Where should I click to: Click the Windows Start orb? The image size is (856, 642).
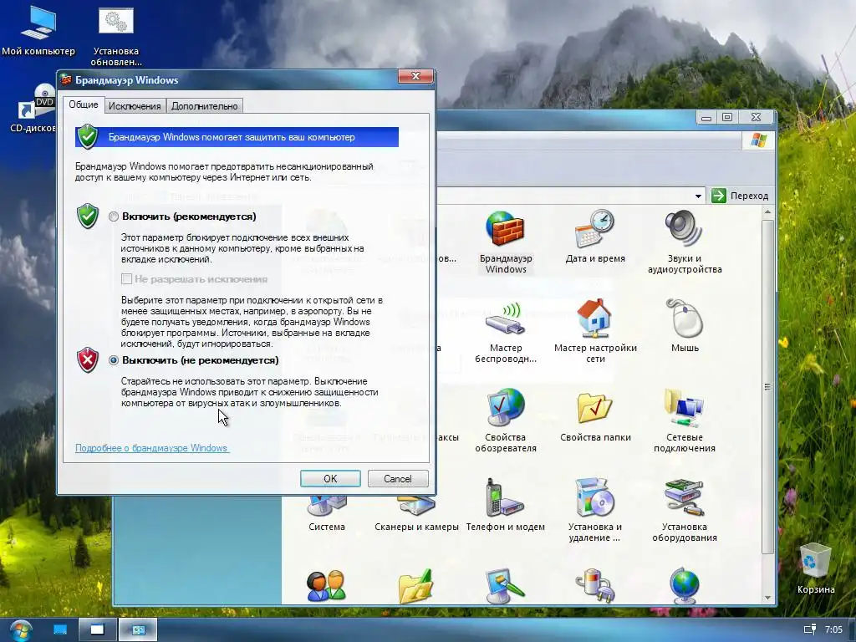click(21, 630)
